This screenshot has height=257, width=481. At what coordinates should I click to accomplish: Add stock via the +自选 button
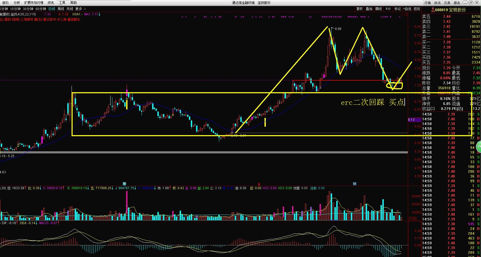[x=407, y=9]
